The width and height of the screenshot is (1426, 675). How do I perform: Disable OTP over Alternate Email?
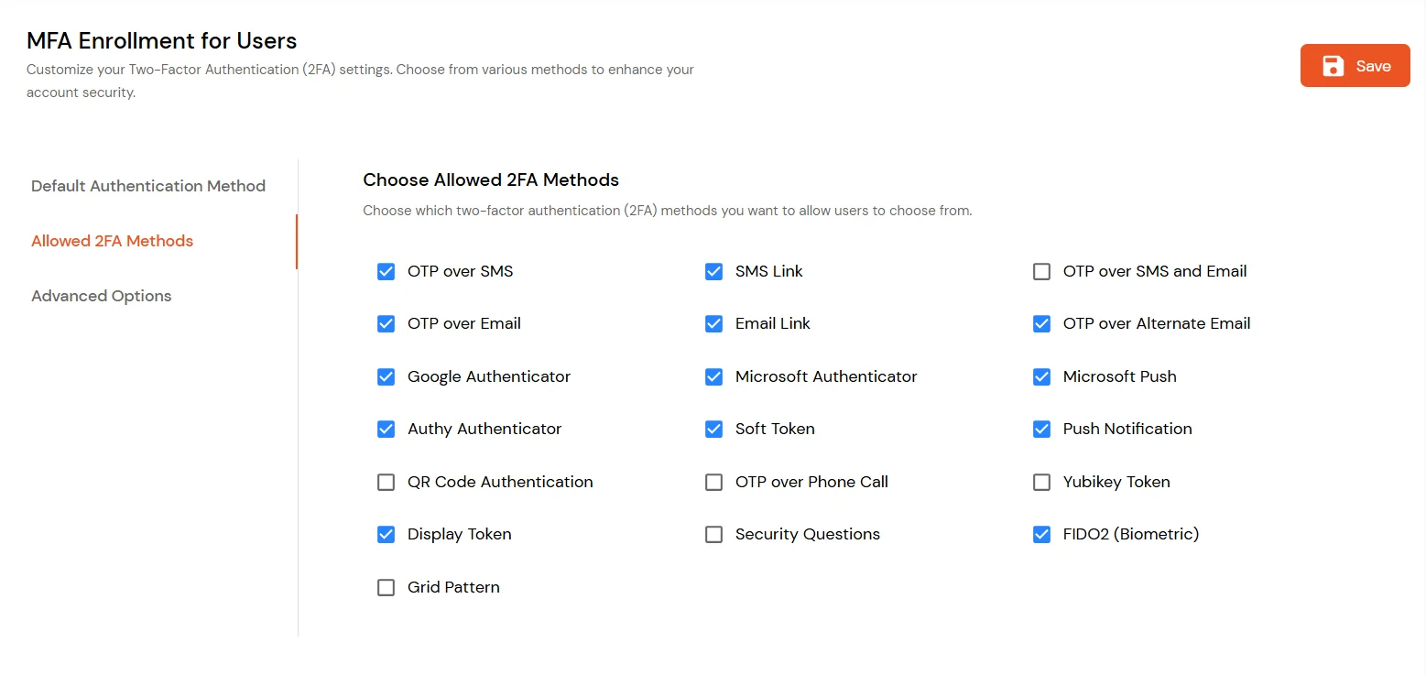pos(1041,323)
